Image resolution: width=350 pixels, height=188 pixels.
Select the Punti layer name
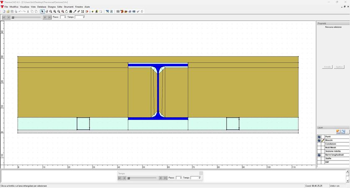(328, 137)
